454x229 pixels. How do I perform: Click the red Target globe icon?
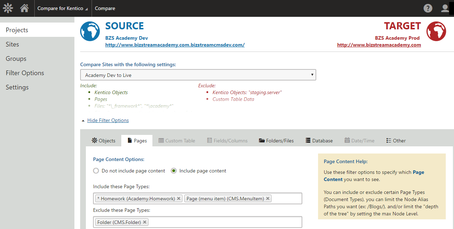tap(436, 31)
